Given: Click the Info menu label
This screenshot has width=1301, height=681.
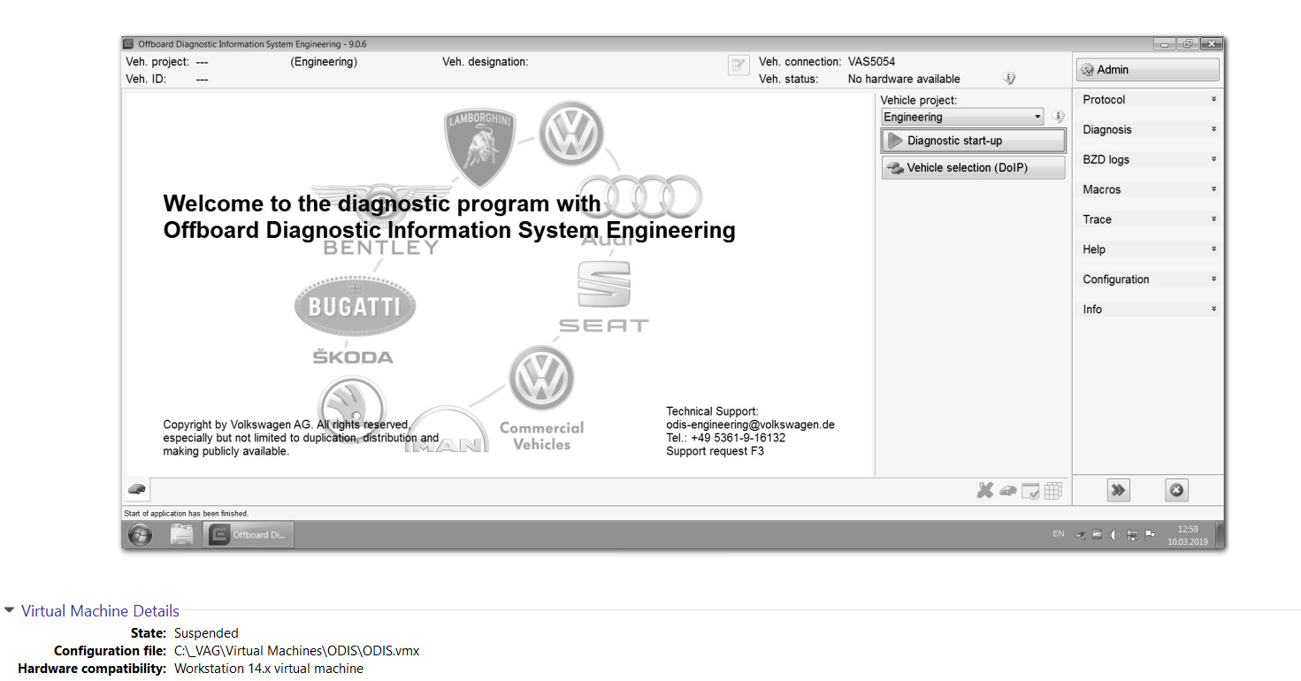Looking at the screenshot, I should [1092, 310].
